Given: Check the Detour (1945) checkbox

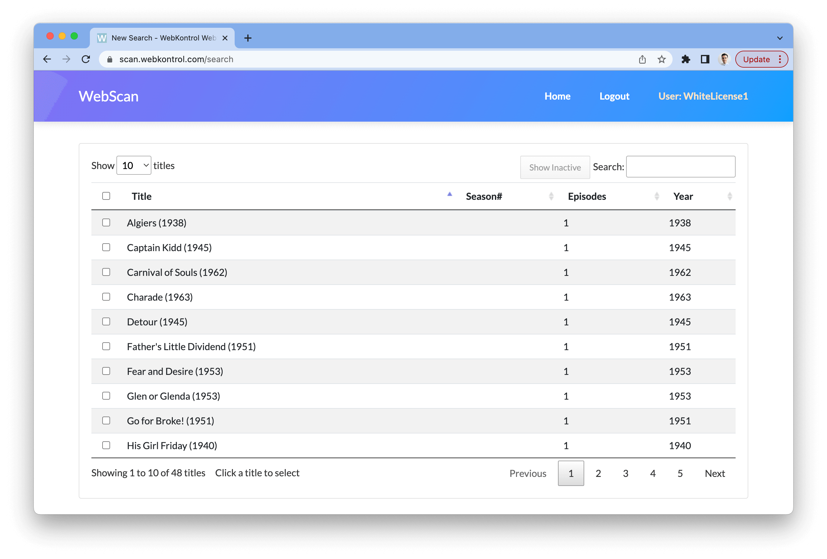Looking at the screenshot, I should pos(106,321).
